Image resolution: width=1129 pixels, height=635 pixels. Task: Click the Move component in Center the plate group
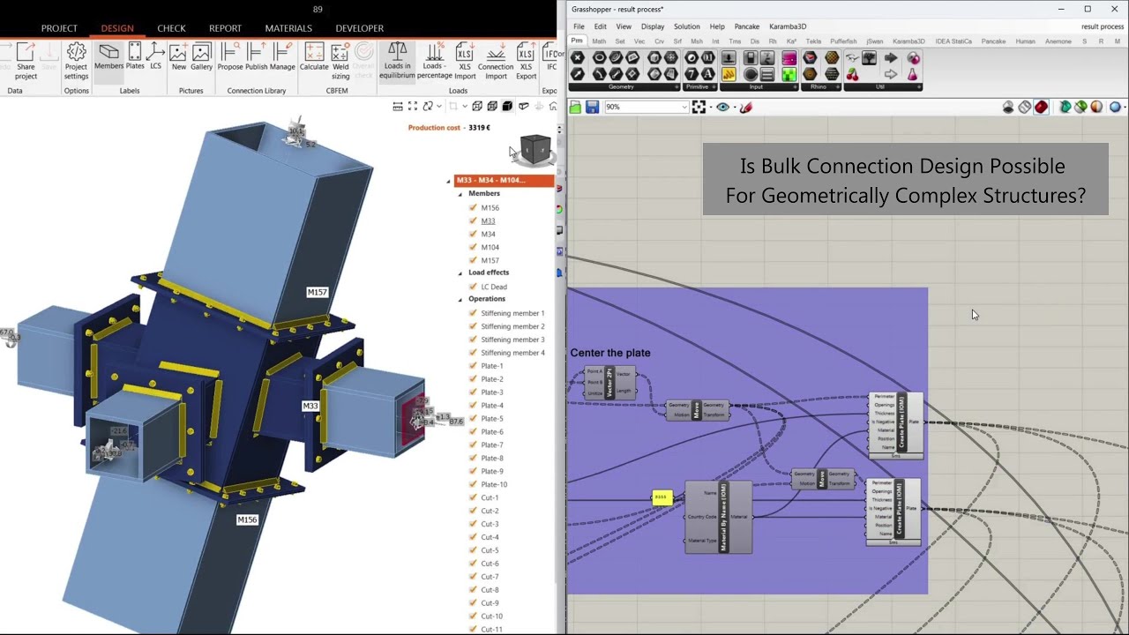point(697,410)
